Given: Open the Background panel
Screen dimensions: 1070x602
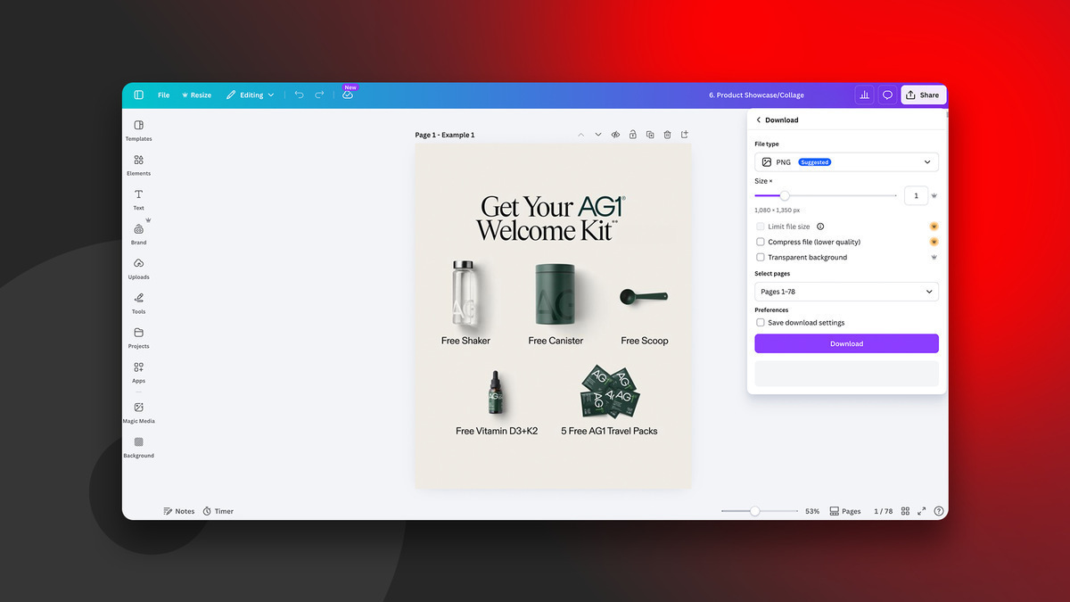Looking at the screenshot, I should [x=138, y=447].
